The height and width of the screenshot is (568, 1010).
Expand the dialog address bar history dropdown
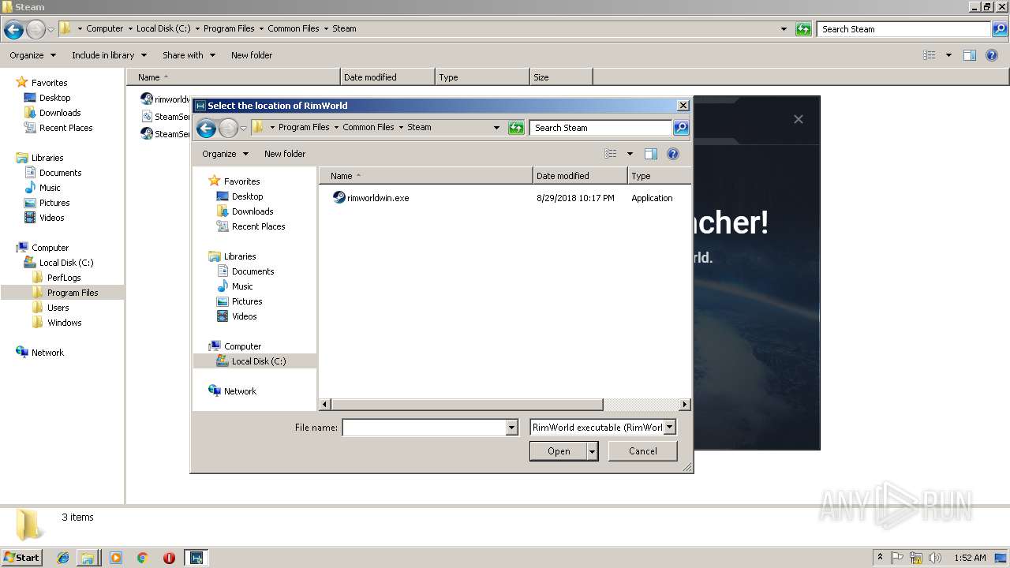(496, 128)
